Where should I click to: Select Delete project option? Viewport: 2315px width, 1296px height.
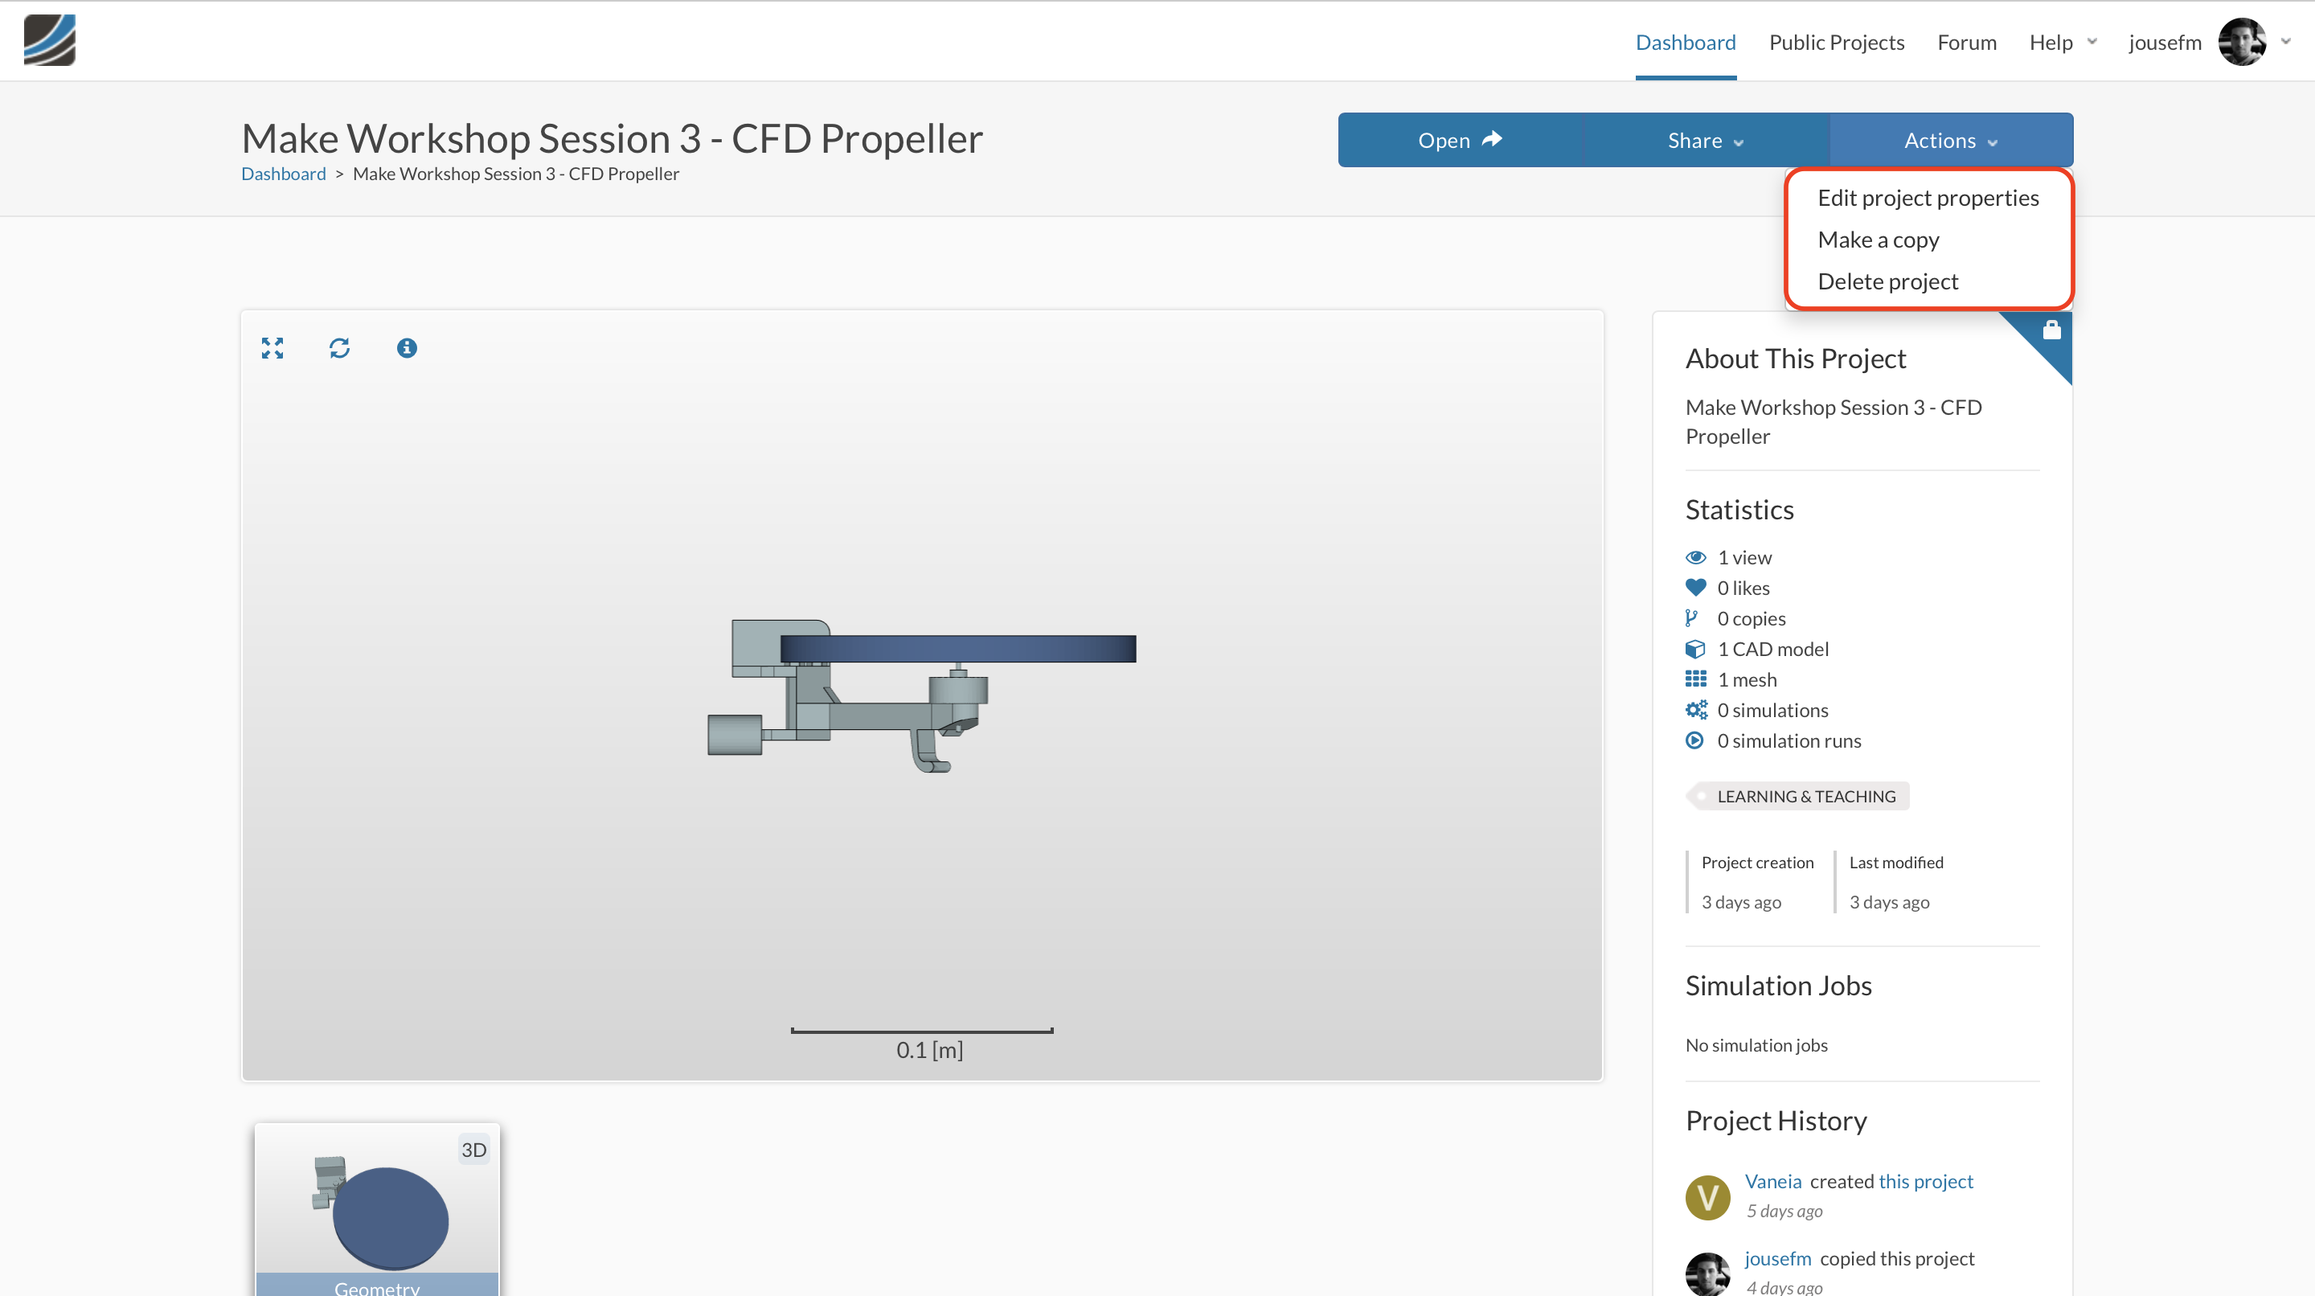(x=1887, y=281)
